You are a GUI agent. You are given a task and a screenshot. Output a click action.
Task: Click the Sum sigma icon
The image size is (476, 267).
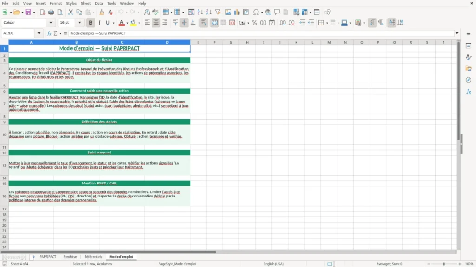[55, 33]
